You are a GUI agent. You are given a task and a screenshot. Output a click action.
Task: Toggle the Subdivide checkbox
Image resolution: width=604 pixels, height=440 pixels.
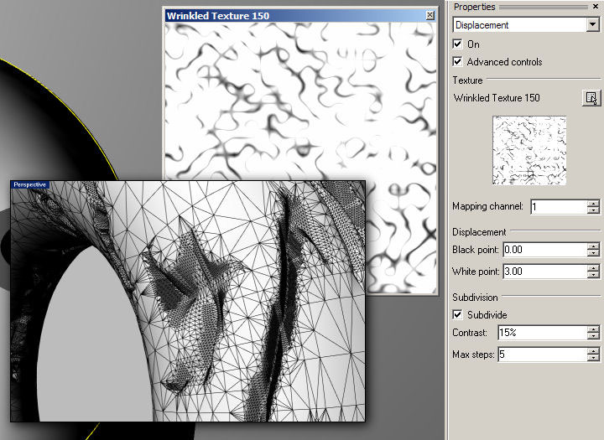(x=457, y=314)
